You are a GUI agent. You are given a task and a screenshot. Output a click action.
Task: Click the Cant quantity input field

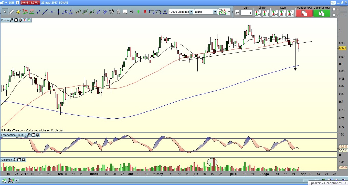point(246,13)
